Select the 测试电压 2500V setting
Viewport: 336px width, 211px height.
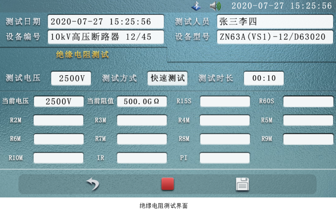[x=71, y=78]
